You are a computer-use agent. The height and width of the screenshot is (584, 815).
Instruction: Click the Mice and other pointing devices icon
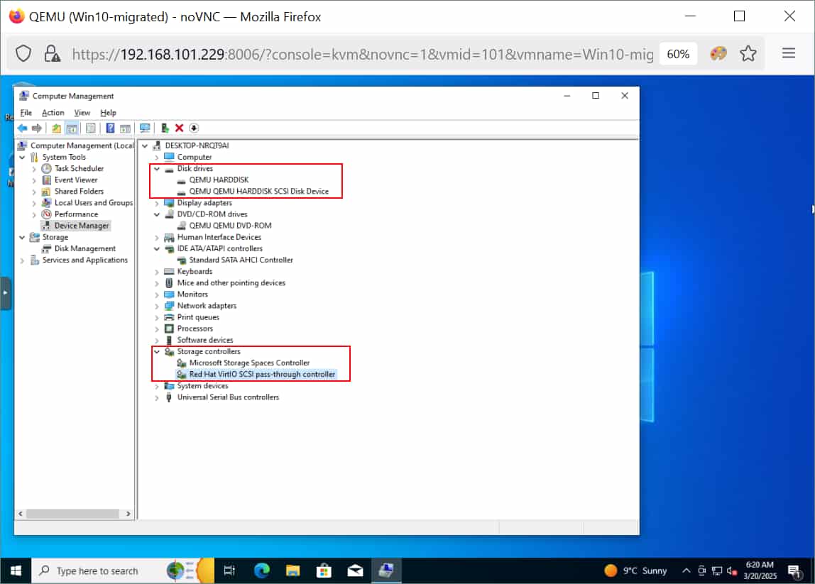[169, 283]
